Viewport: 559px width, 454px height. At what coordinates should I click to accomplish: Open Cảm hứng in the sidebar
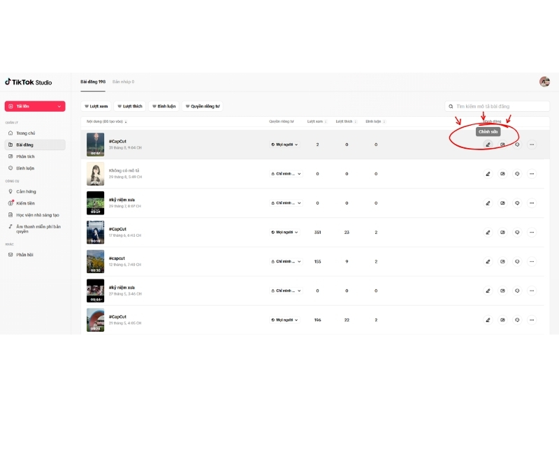tap(35, 191)
